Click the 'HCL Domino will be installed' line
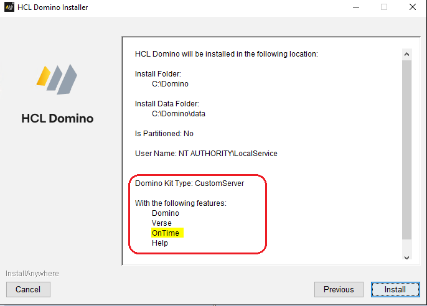The image size is (427, 306). pyautogui.click(x=227, y=54)
